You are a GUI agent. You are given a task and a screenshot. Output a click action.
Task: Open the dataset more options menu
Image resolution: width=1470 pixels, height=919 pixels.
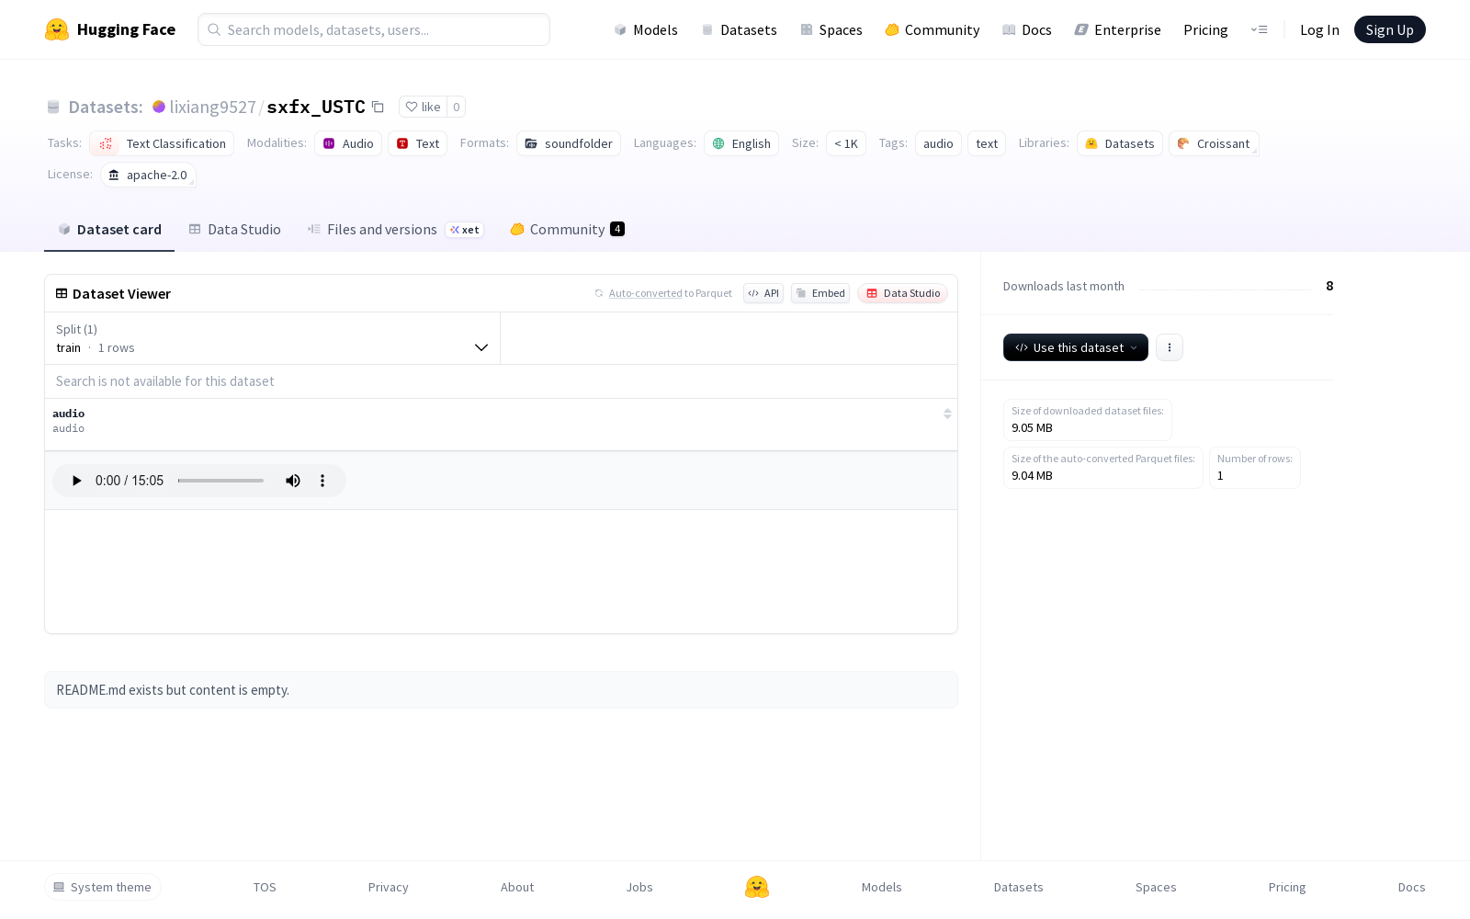point(1170,347)
